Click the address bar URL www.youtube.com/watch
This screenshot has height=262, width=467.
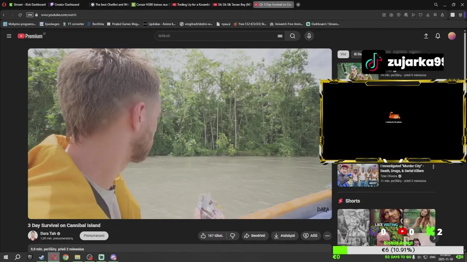point(58,15)
